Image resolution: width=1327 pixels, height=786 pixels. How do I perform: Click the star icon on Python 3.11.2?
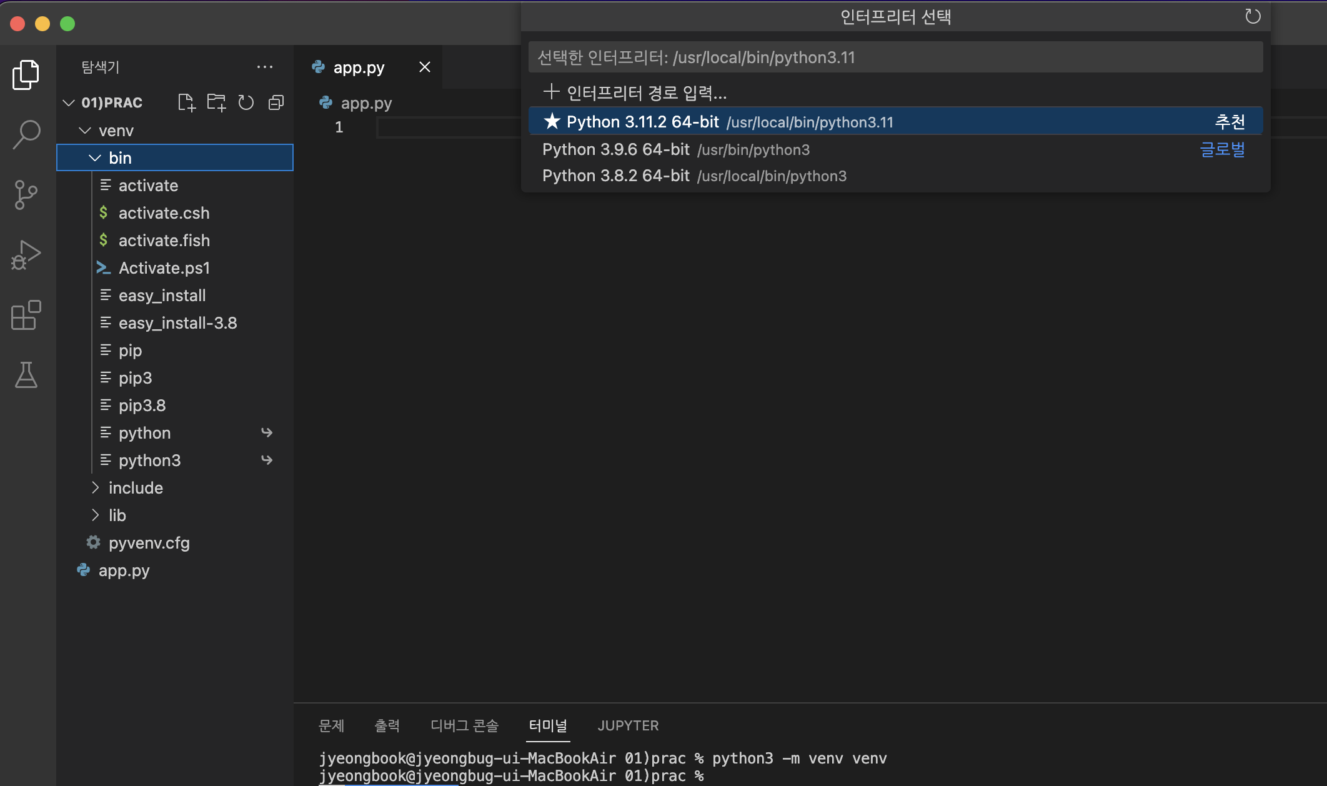click(552, 121)
